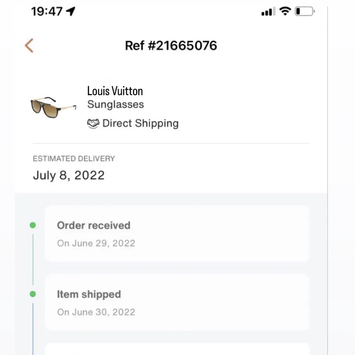This screenshot has width=355, height=355.
Task: Tap the On June 29, 2022 date
Action: 96,243
